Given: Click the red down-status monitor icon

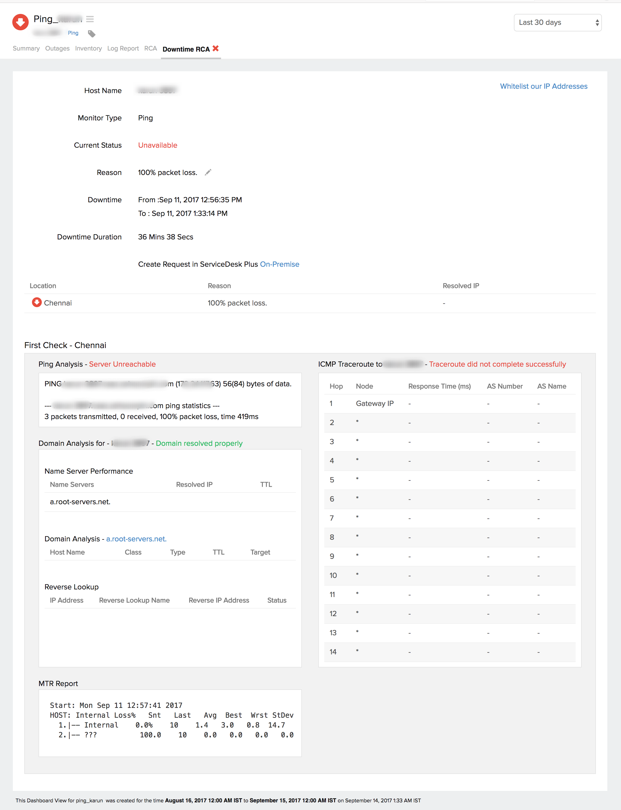Looking at the screenshot, I should click(20, 22).
